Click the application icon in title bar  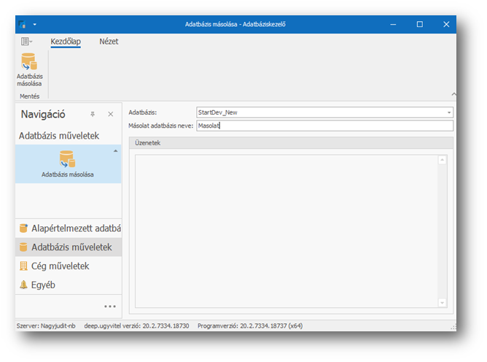pos(23,24)
